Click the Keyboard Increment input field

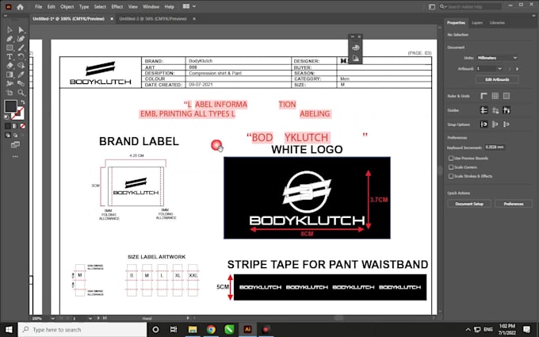(x=495, y=147)
